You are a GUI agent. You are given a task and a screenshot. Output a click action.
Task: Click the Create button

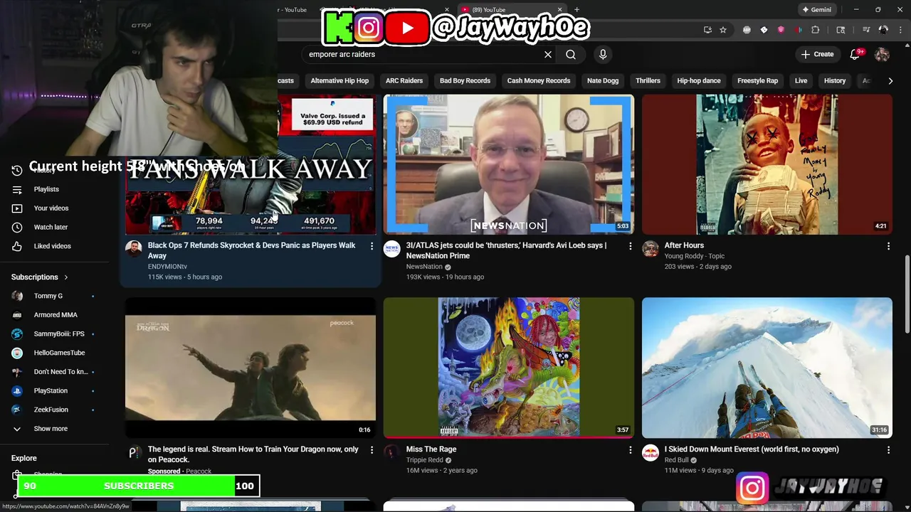pyautogui.click(x=817, y=54)
